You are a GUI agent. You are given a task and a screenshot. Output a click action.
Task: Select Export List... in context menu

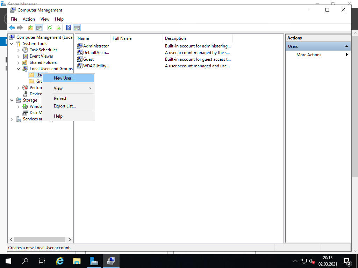coord(65,106)
